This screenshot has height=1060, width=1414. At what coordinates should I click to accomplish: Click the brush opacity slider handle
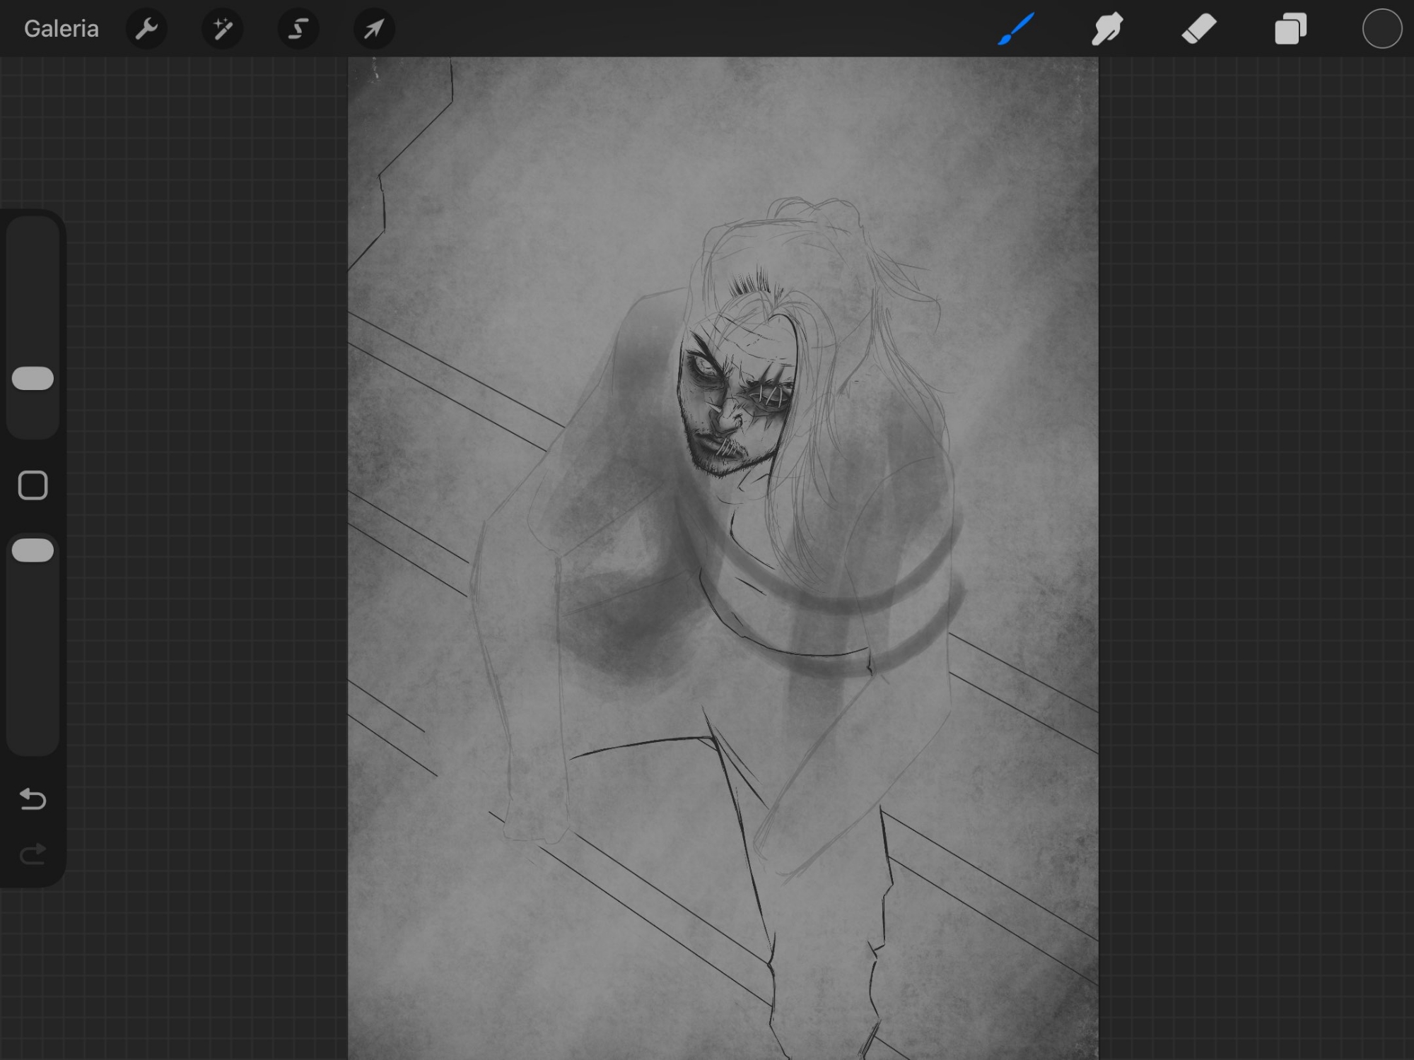point(33,550)
